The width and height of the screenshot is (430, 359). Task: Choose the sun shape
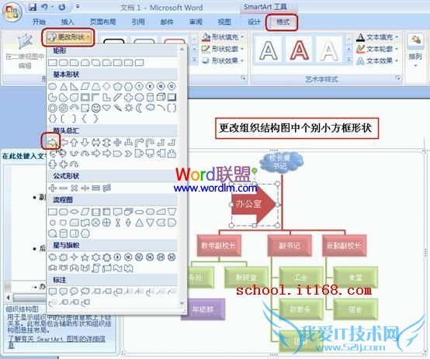tap(128, 108)
